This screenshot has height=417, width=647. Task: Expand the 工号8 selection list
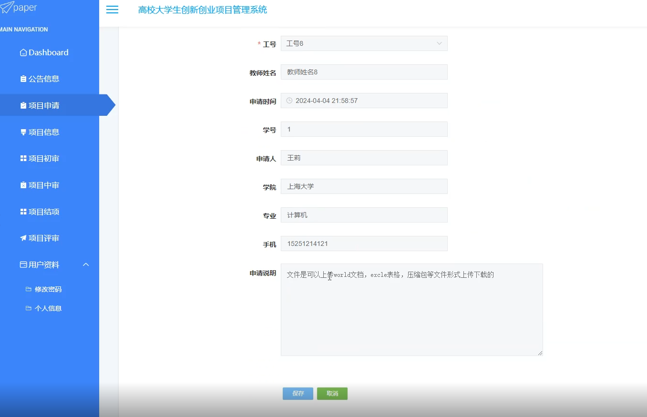[439, 43]
